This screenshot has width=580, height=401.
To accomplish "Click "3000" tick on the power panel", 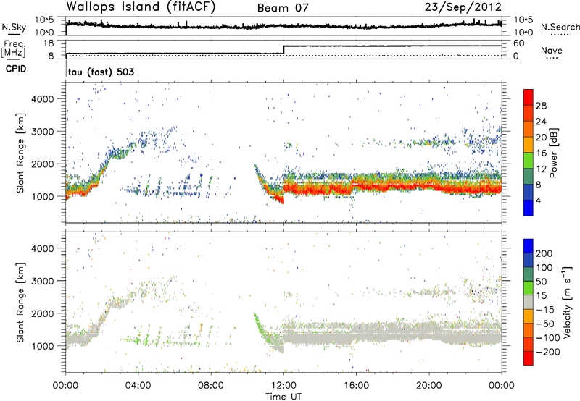I will coord(42,132).
